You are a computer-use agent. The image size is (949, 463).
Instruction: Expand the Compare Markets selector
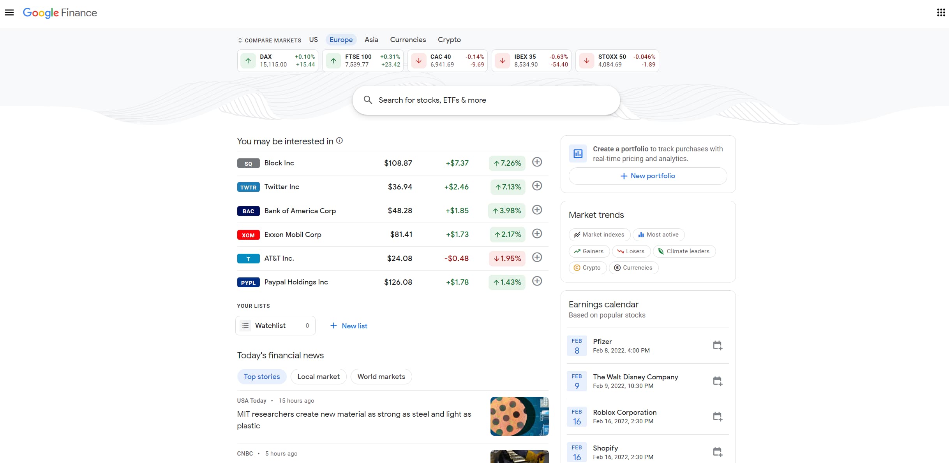(x=270, y=40)
